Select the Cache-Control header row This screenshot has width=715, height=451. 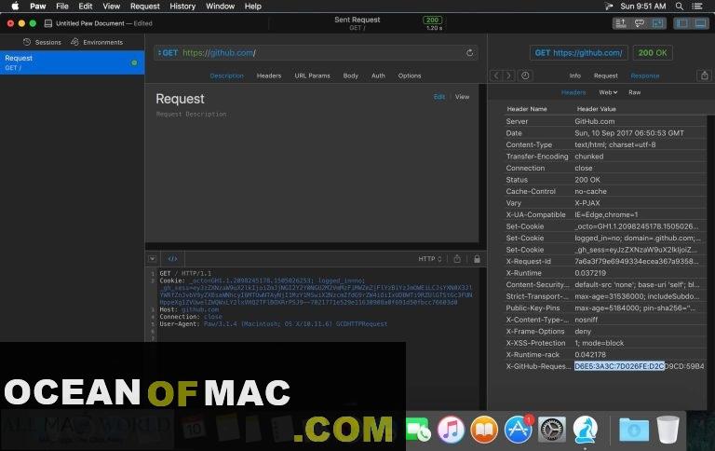point(604,191)
